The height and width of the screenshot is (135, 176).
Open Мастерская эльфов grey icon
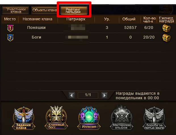coord(121,118)
